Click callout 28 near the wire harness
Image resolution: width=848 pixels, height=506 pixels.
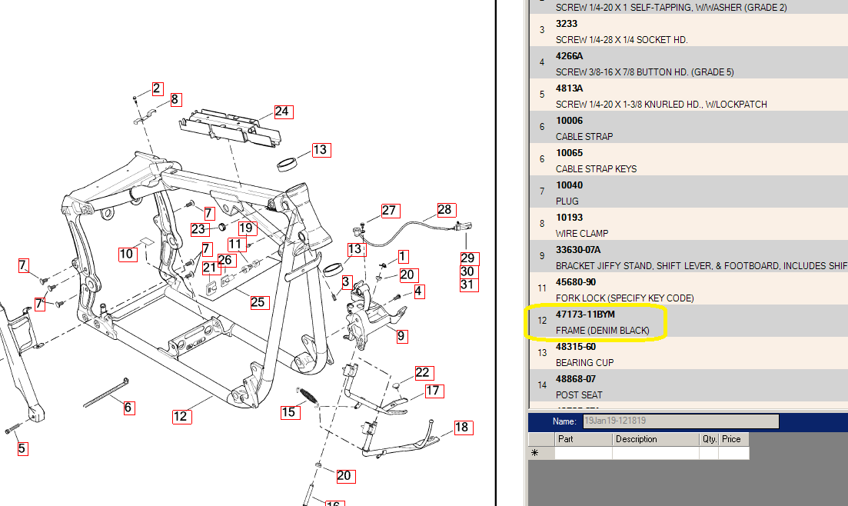point(445,210)
